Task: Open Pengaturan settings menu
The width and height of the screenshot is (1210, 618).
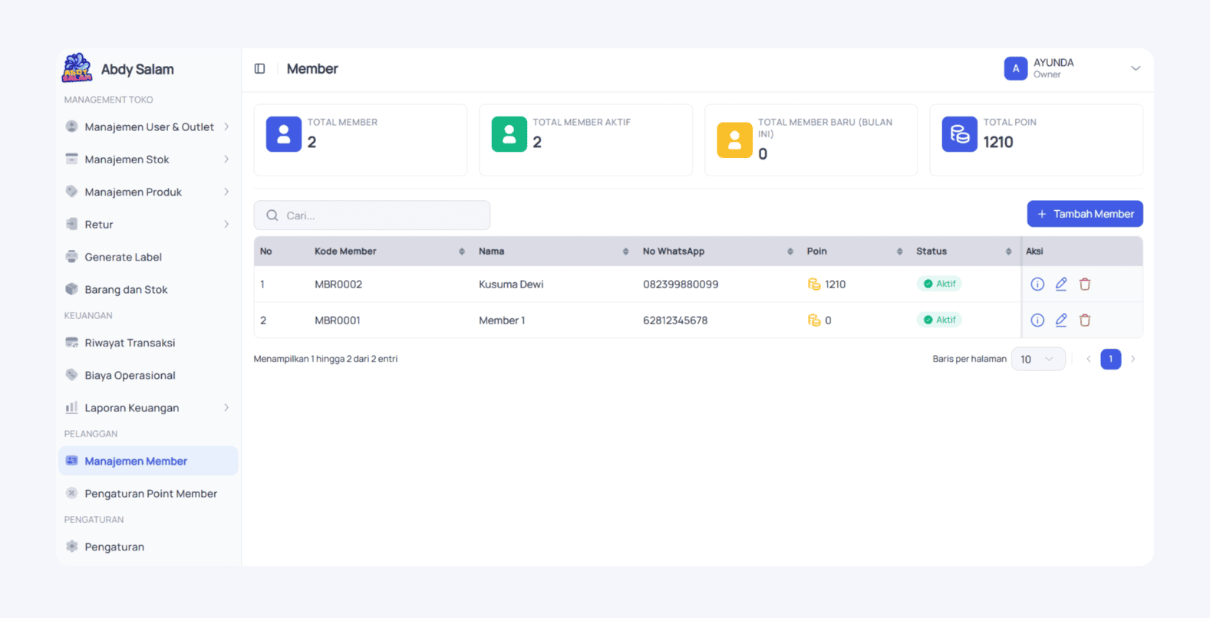Action: point(148,547)
